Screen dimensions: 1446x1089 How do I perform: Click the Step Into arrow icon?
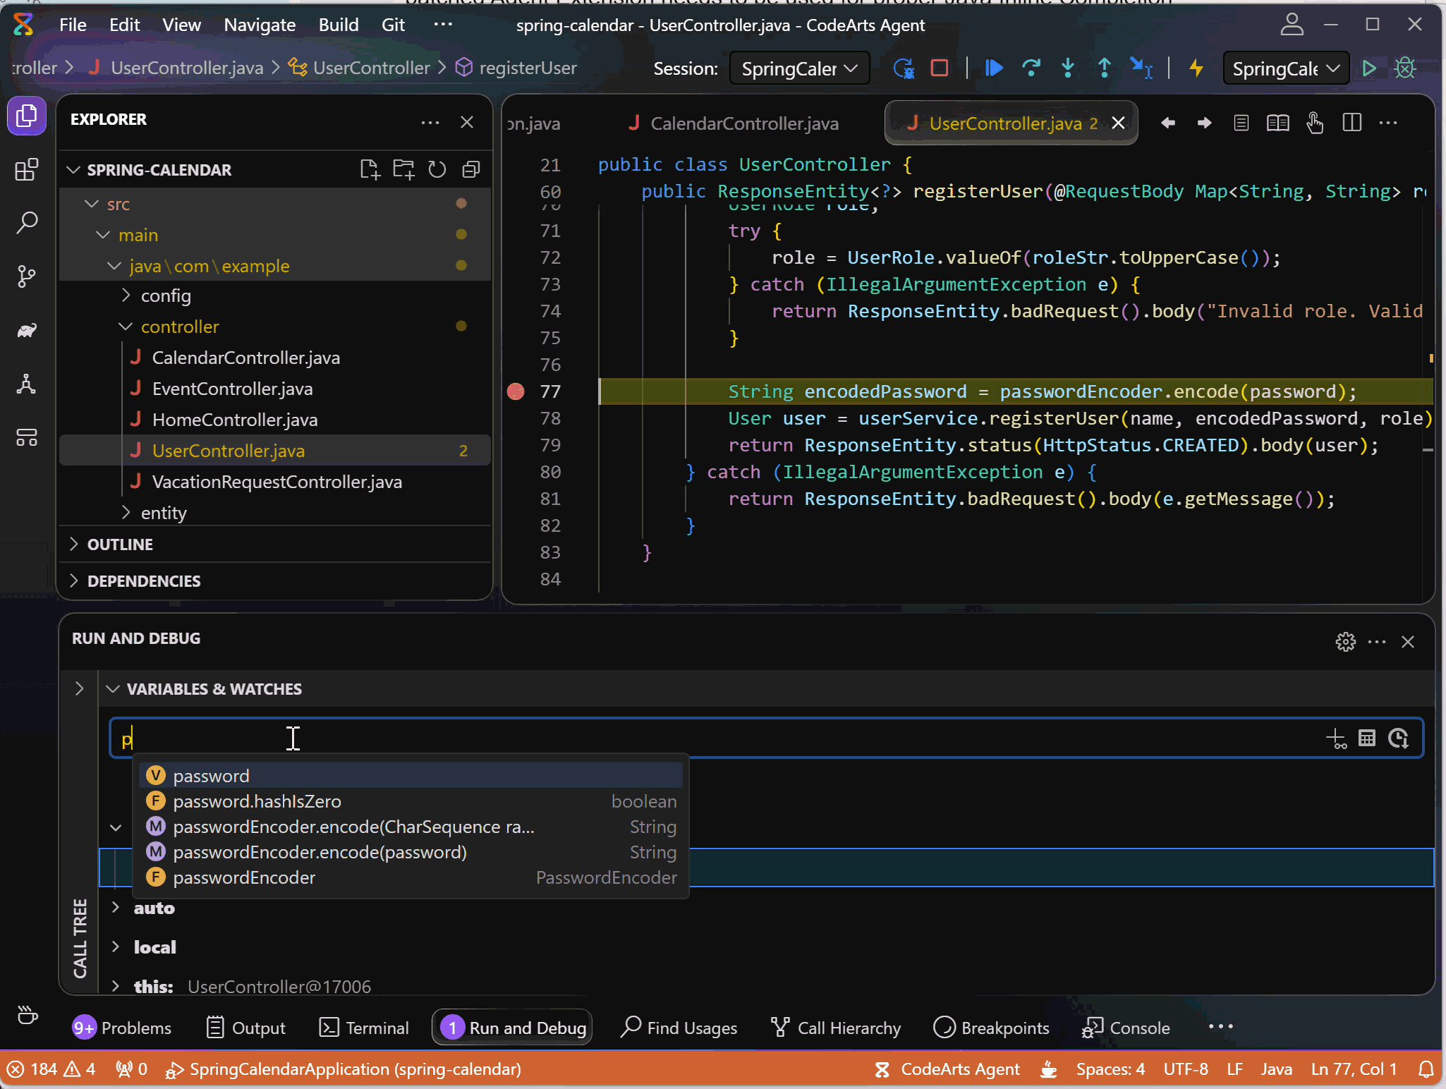point(1067,68)
